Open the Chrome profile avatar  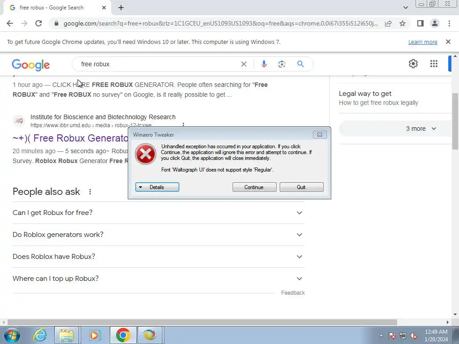tap(435, 23)
